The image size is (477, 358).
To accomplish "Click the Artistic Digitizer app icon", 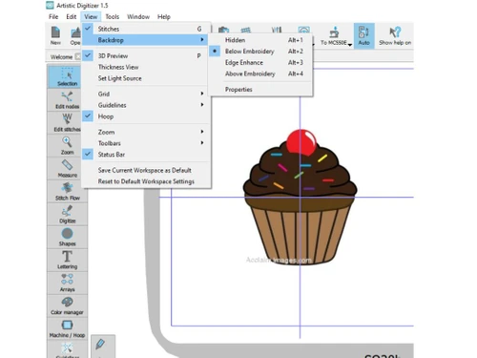I will 50,5.
